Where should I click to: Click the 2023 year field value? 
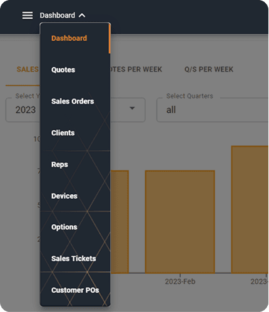point(26,110)
